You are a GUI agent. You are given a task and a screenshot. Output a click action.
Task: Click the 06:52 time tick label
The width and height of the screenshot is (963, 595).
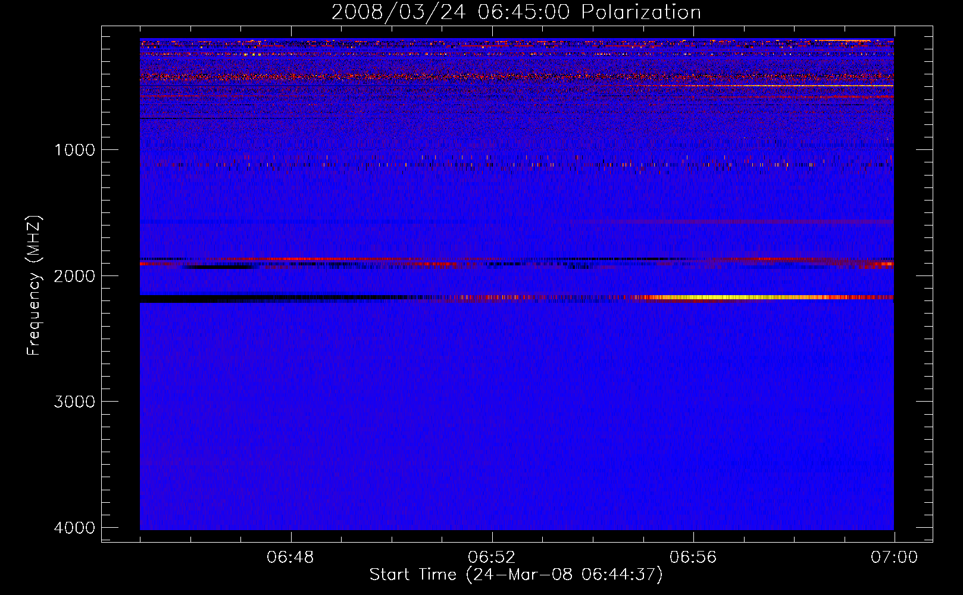click(x=492, y=558)
